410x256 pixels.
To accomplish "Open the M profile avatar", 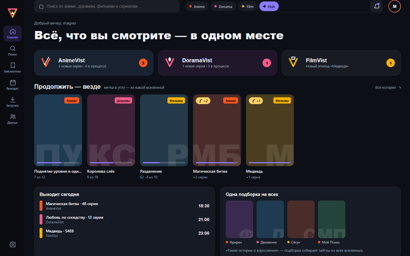I will click(395, 6).
